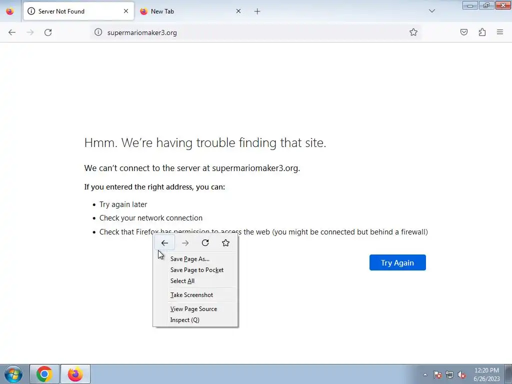Bookmark this page with the address bar star
The width and height of the screenshot is (512, 384).
413,32
